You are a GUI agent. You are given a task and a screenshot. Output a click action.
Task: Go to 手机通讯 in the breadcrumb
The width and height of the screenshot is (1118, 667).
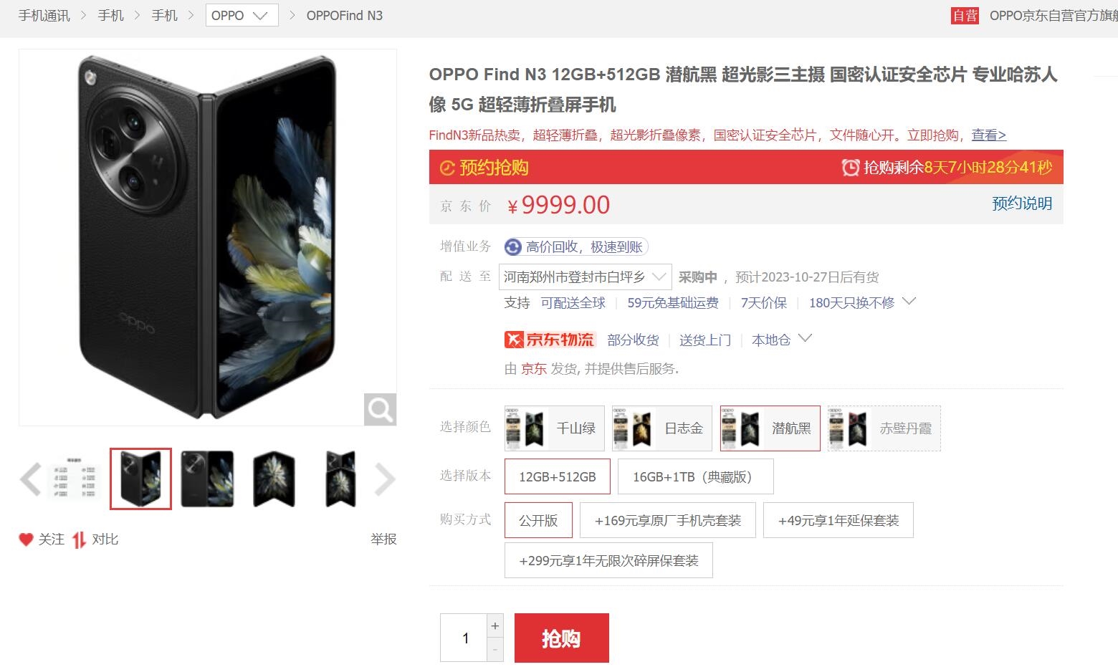coord(44,15)
